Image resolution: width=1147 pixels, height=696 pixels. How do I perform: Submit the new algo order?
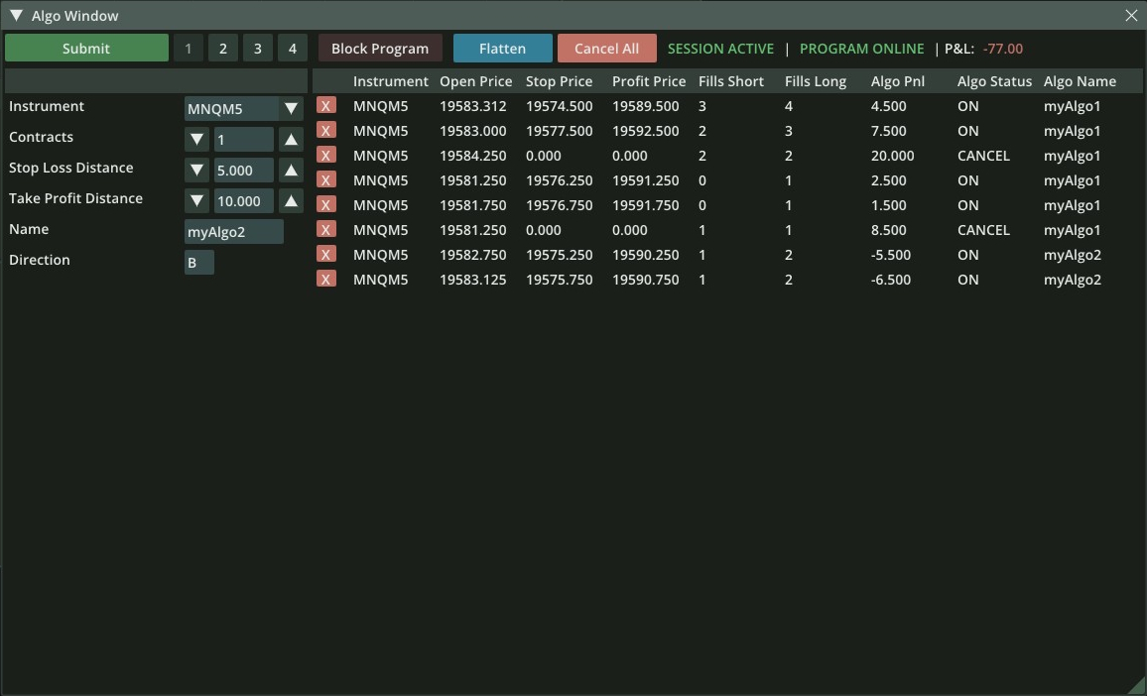click(86, 49)
